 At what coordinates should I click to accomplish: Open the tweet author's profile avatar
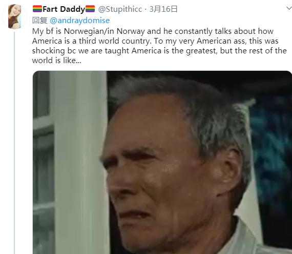tap(14, 16)
